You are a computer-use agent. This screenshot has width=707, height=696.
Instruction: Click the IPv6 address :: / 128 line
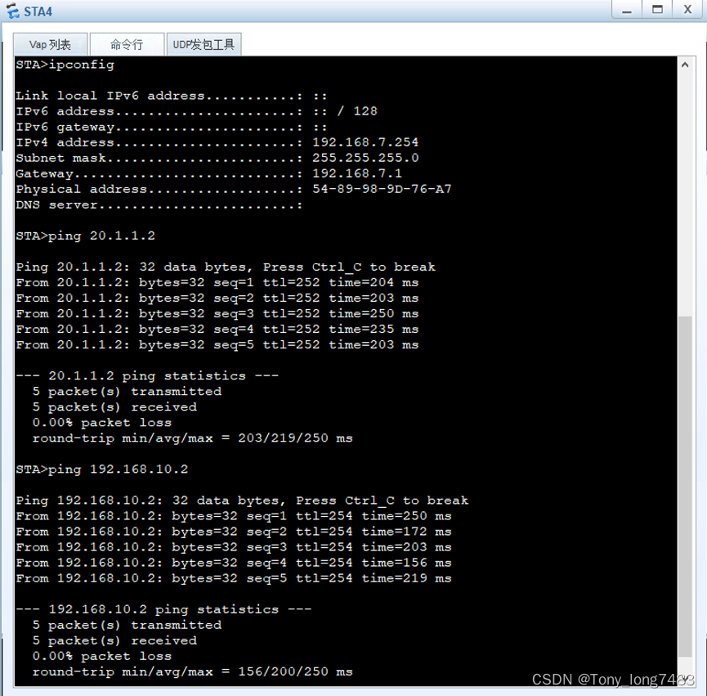coord(197,111)
